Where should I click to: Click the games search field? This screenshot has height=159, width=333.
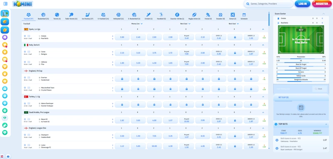[268, 4]
